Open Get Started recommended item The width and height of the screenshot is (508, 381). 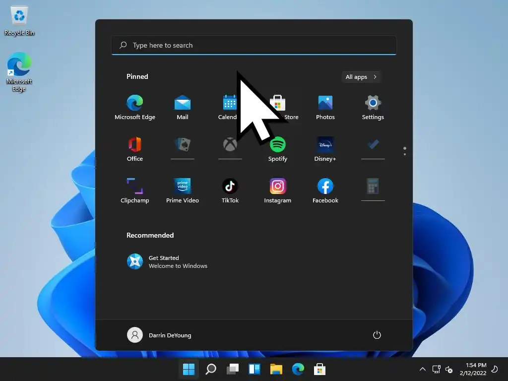click(x=167, y=262)
